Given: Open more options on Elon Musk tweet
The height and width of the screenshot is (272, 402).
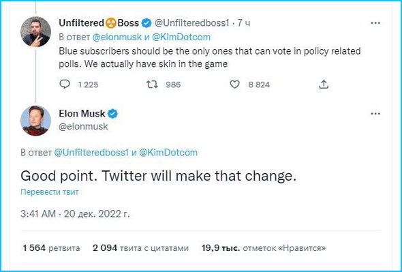Looking at the screenshot, I should (x=375, y=114).
